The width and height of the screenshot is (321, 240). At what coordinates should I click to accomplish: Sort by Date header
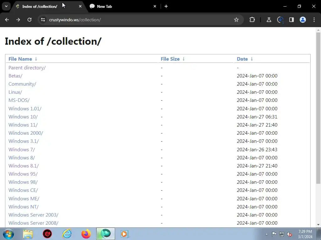[242, 59]
